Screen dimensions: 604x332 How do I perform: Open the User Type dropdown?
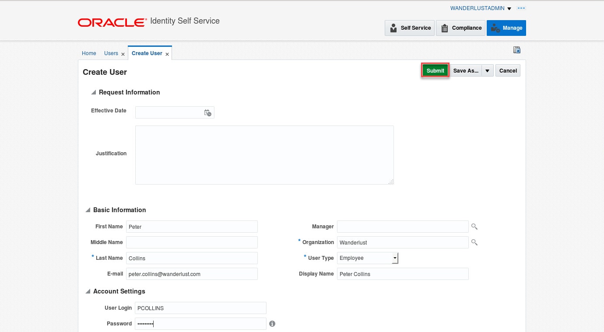coord(395,258)
